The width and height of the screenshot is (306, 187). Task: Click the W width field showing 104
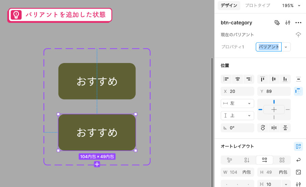237,172
